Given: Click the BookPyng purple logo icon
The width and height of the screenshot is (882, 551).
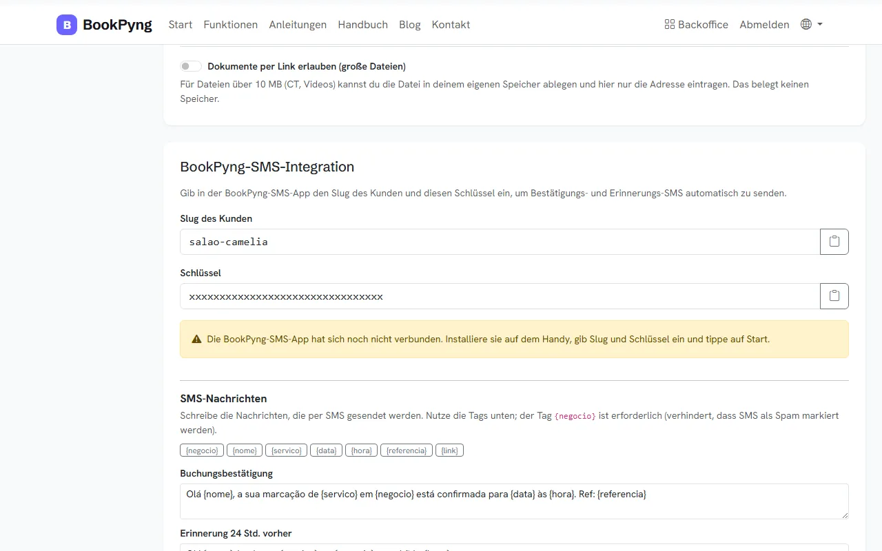Looking at the screenshot, I should 67,25.
